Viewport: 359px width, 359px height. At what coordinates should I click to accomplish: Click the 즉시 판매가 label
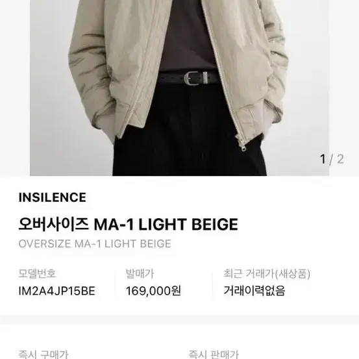pyautogui.click(x=214, y=354)
